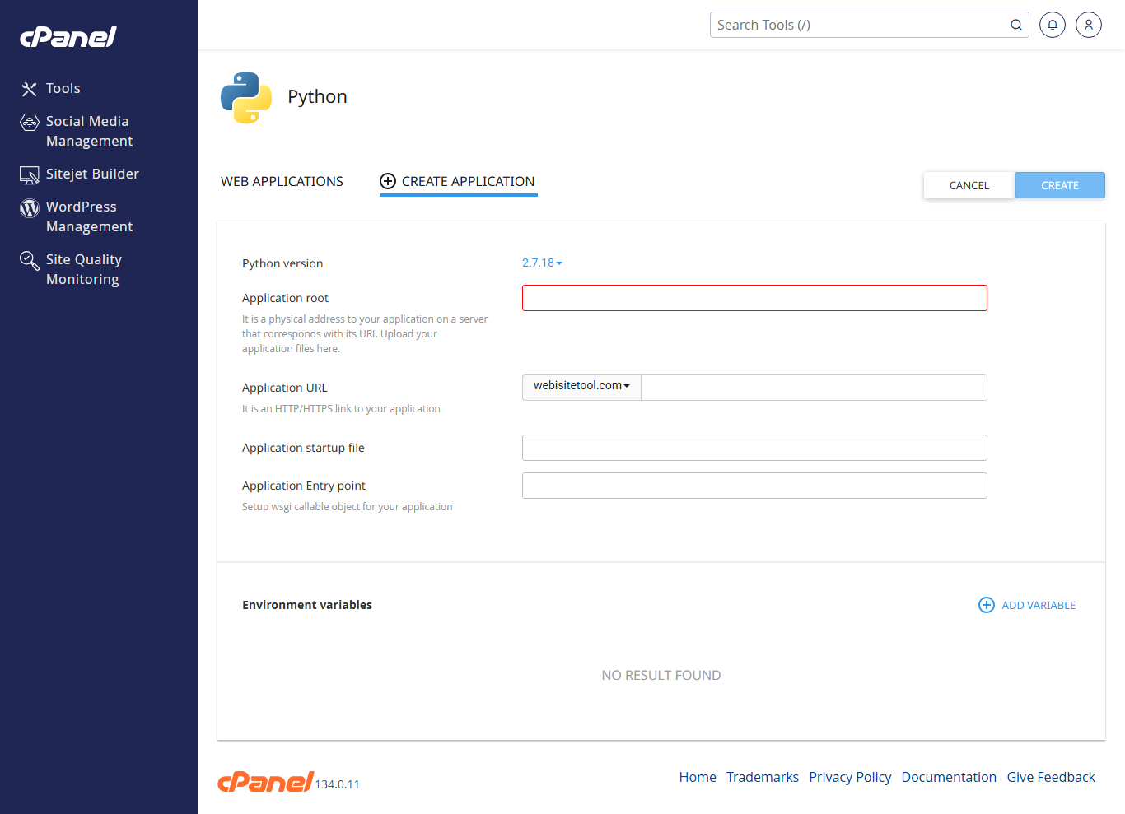Click the Cancel button
Viewport: 1125px width, 814px height.
[969, 185]
